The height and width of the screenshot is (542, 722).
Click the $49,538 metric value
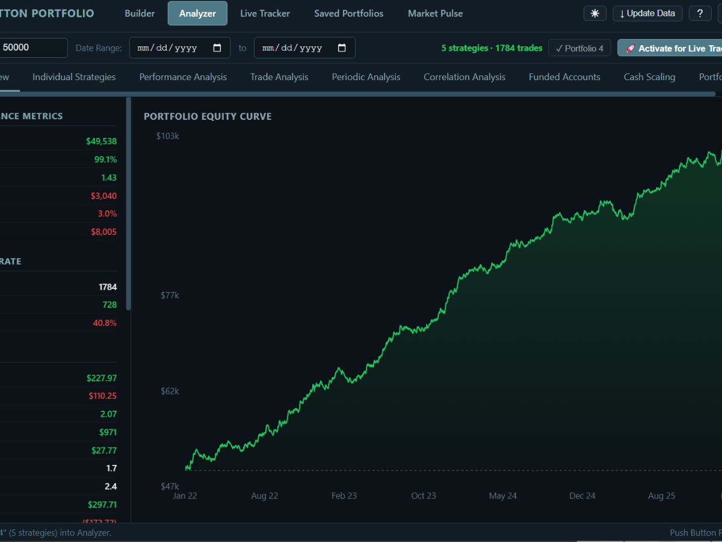[101, 142]
